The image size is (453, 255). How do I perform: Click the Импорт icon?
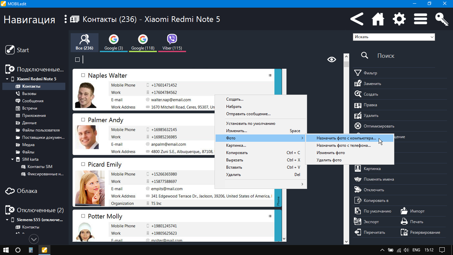point(404,211)
